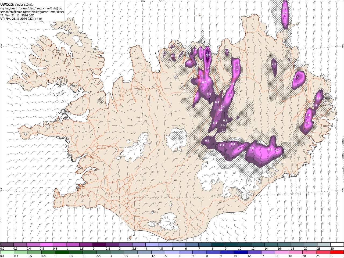Click dark navy swatch between 10 and 12, lower legend
Image resolution: width=344 pixels, height=258 pixels.
pyautogui.click(x=240, y=252)
